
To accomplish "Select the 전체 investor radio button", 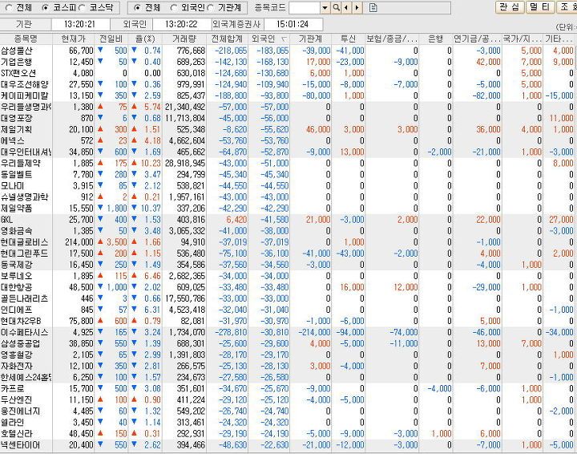I will coord(137,8).
